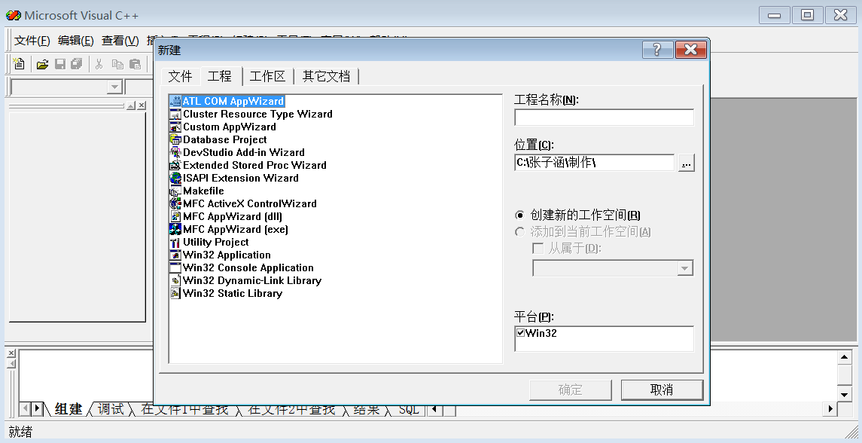The image size is (862, 443).
Task: Select MFC AppWizard (exe) icon
Action: click(x=175, y=229)
